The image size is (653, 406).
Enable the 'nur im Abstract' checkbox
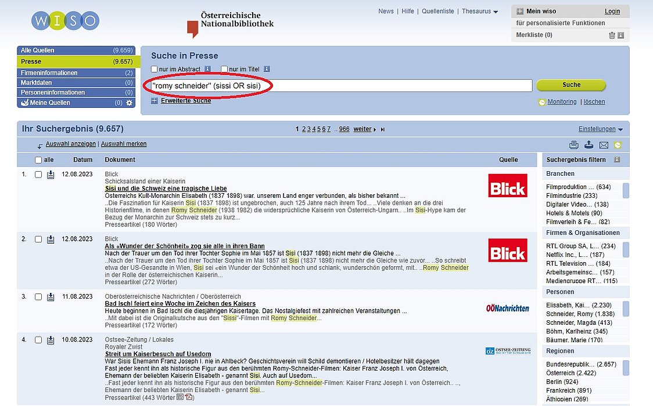(155, 69)
